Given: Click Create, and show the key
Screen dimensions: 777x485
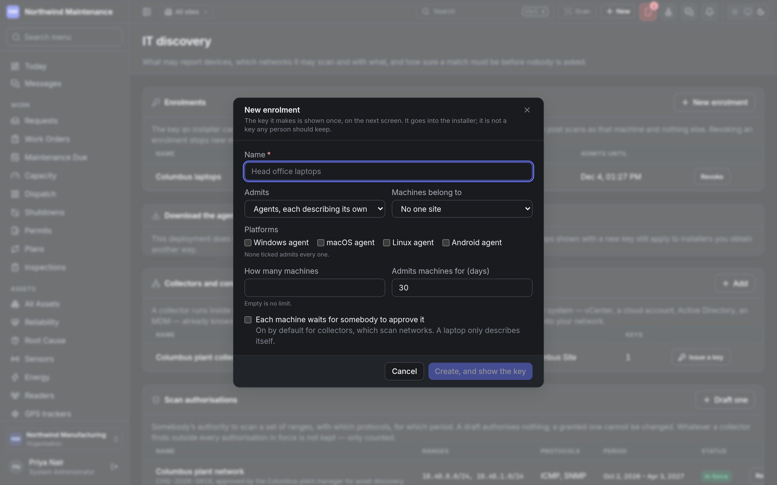Looking at the screenshot, I should point(480,372).
